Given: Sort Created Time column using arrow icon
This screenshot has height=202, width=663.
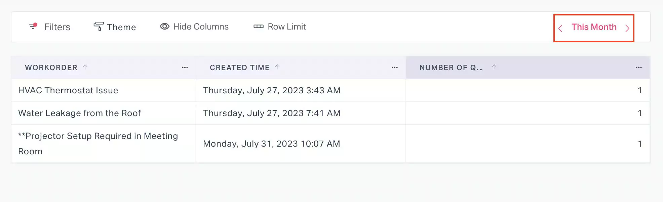Looking at the screenshot, I should (277, 67).
